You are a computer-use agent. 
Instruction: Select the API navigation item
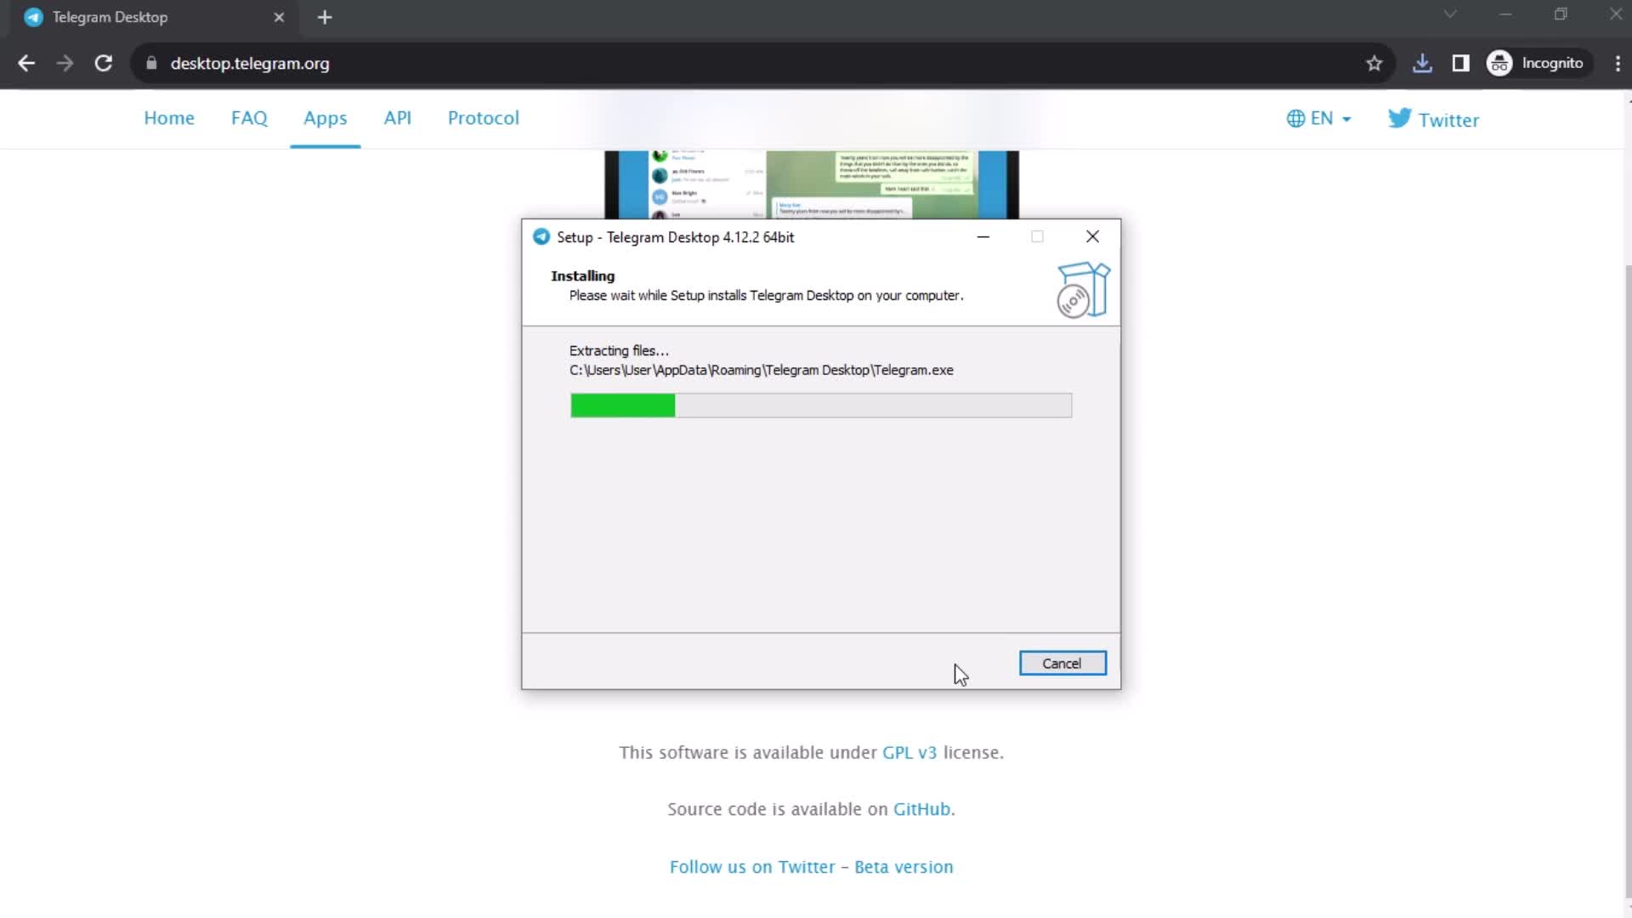397,116
